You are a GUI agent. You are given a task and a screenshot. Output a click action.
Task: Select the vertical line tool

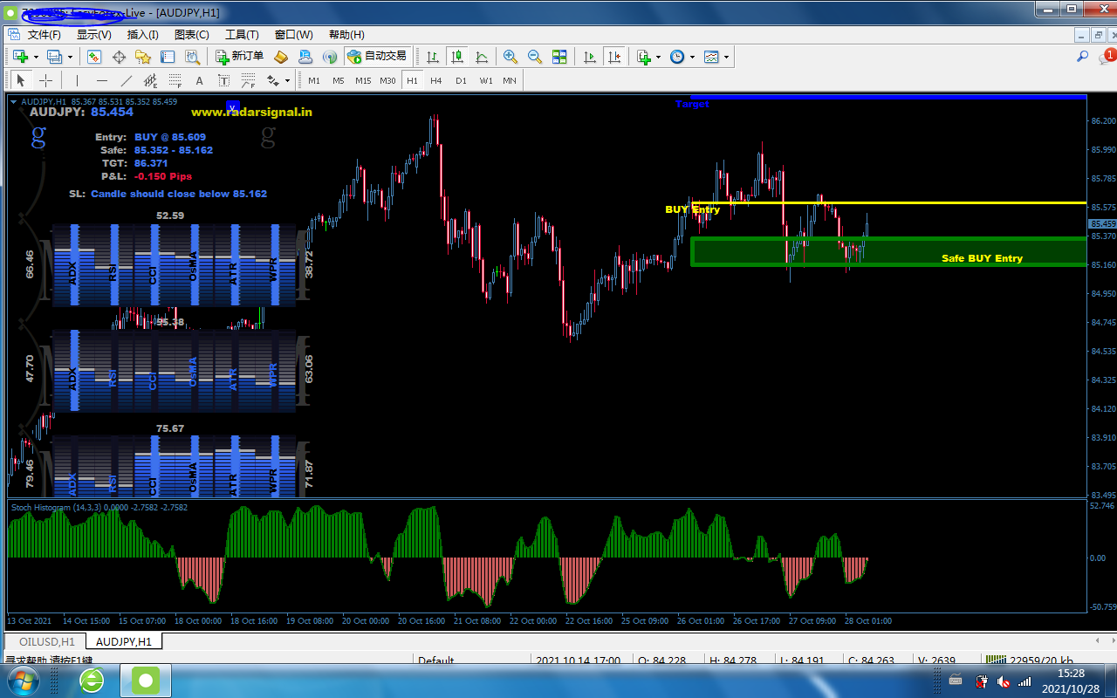tap(77, 80)
